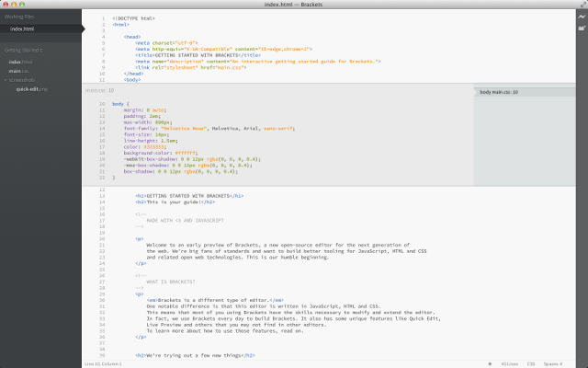Select the body main.css:10 rule entry
588x368 pixels.
(x=500, y=93)
